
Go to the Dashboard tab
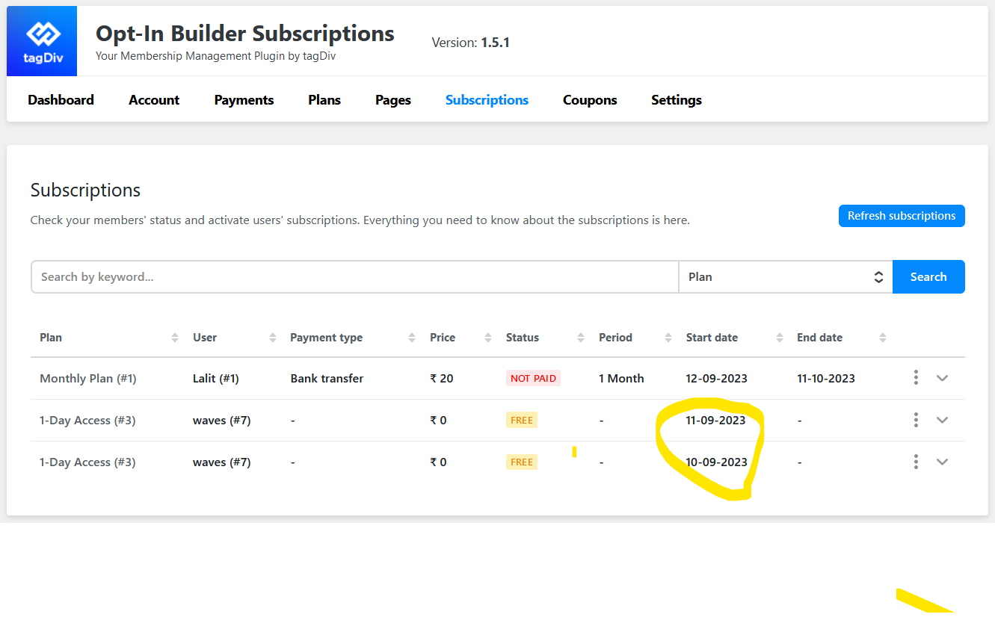[61, 100]
